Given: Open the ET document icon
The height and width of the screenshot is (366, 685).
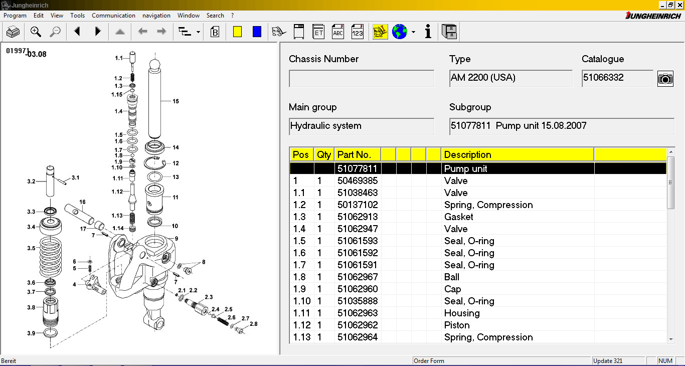Looking at the screenshot, I should click(x=318, y=32).
